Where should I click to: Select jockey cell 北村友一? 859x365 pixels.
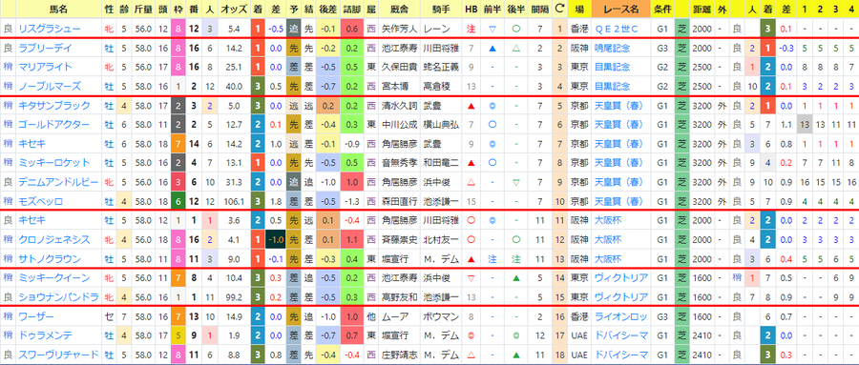tap(440, 239)
